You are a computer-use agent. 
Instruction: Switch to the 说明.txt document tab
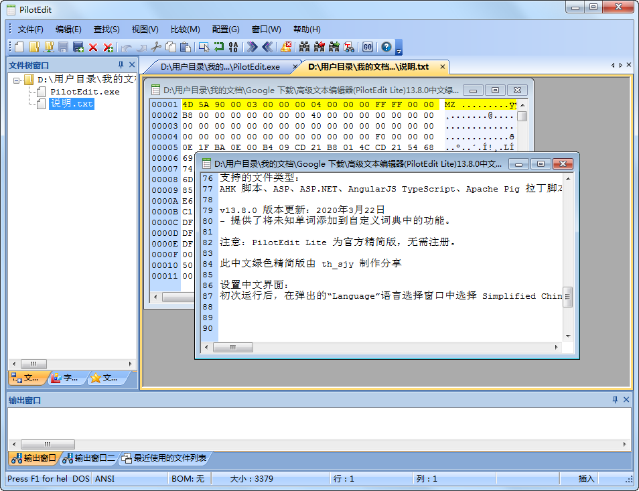point(368,67)
